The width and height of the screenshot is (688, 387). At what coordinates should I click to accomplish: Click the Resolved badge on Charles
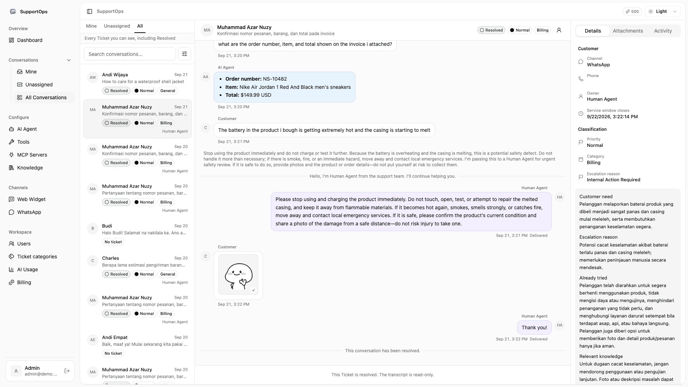click(116, 274)
